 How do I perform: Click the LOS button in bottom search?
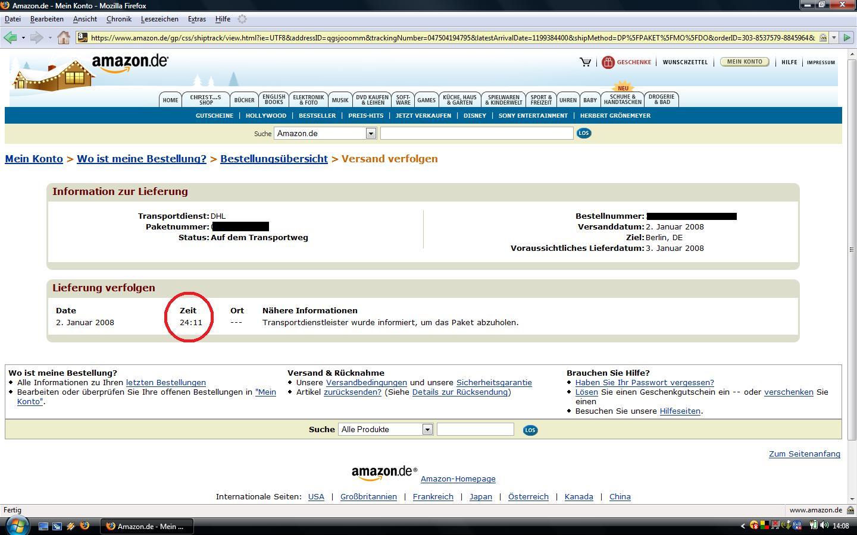tap(530, 430)
